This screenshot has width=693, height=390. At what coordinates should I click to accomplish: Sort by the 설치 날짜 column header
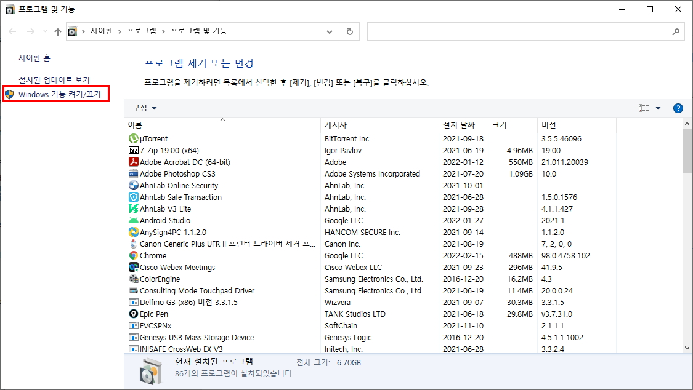464,125
